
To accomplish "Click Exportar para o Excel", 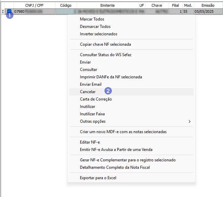I will pos(98,178).
